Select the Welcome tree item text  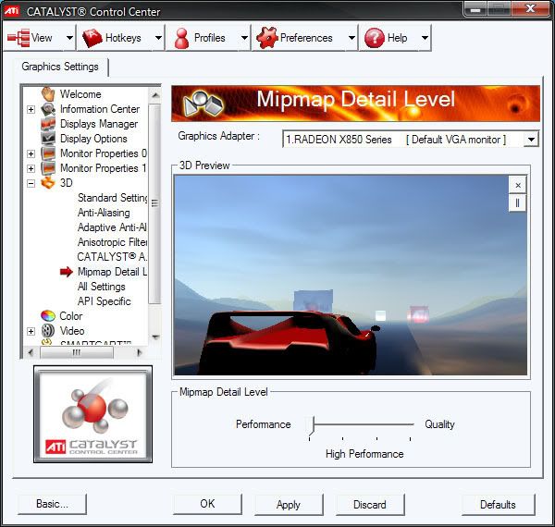point(80,94)
